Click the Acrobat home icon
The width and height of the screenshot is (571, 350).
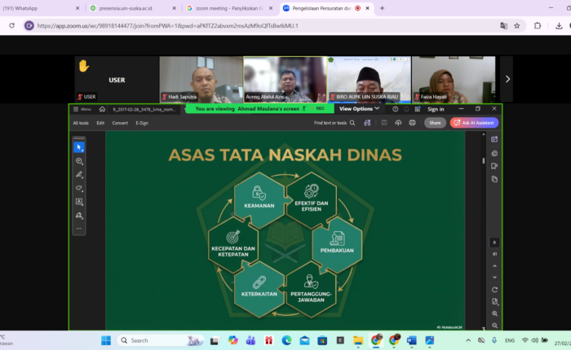102,109
